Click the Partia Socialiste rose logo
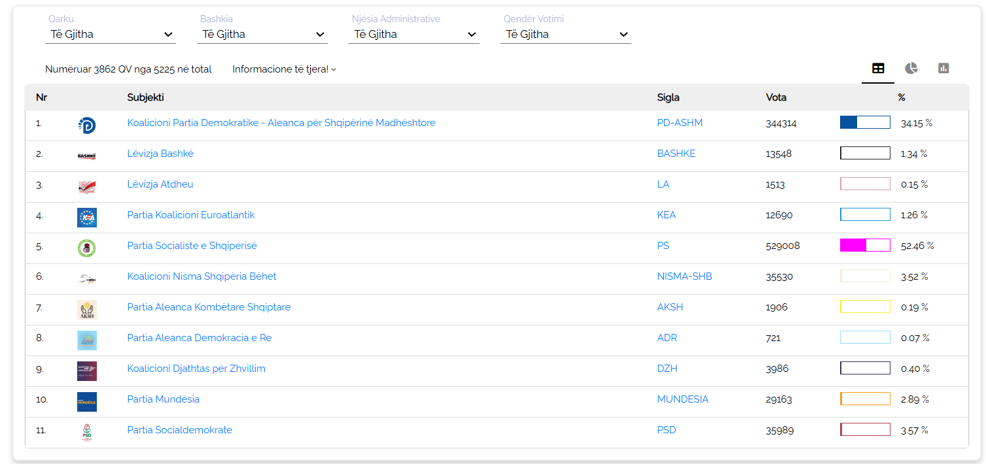The width and height of the screenshot is (986, 464). tap(86, 248)
